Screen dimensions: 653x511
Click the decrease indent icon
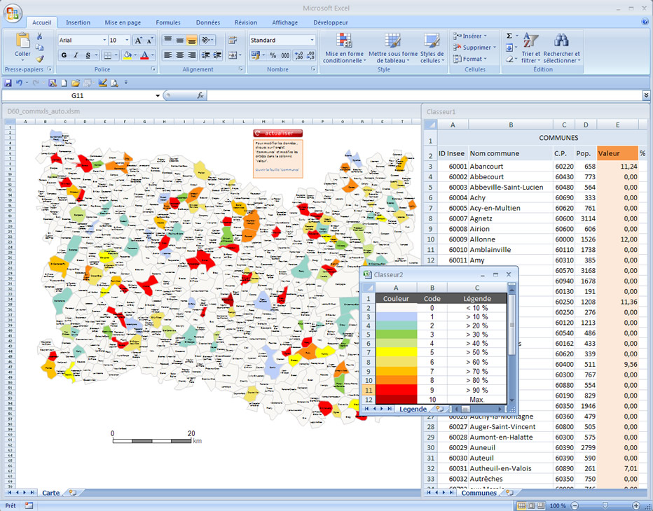click(x=205, y=55)
